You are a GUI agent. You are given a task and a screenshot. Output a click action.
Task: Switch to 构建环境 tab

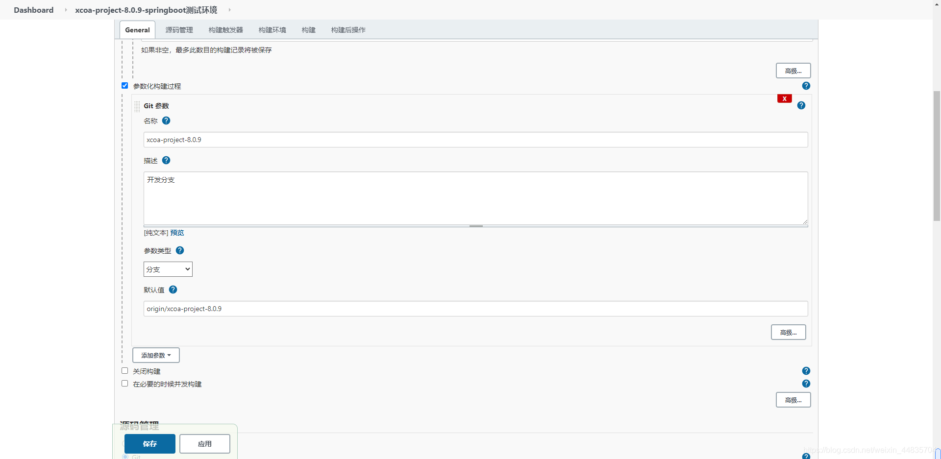[272, 30]
